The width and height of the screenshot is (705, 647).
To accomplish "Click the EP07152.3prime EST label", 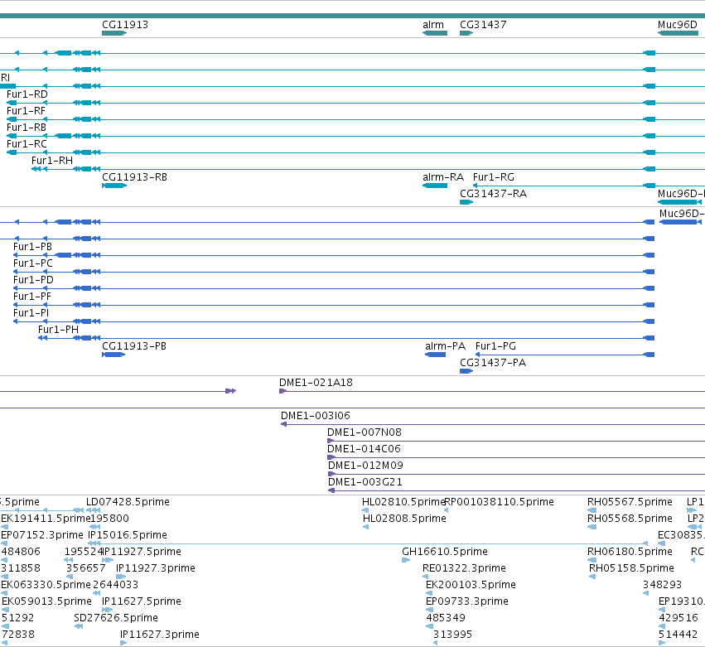I will pyautogui.click(x=42, y=535).
